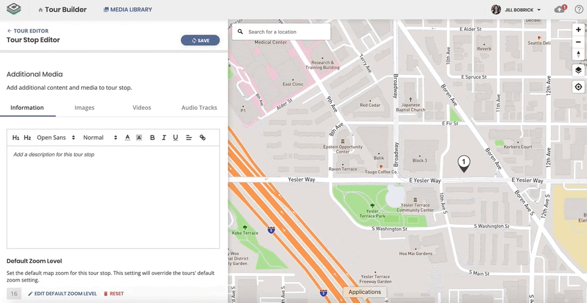Switch to the Audio Tracks tab
Screen dimensions: 587x303
[199, 108]
